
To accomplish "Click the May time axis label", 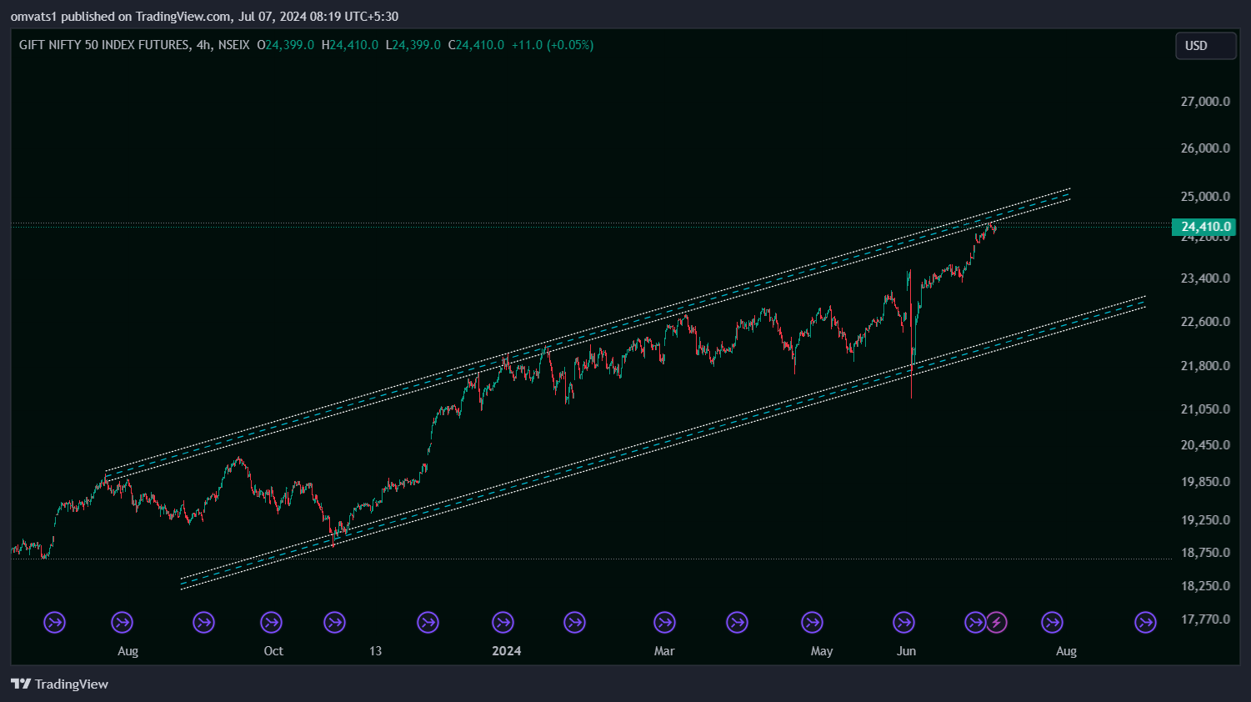I will [822, 651].
